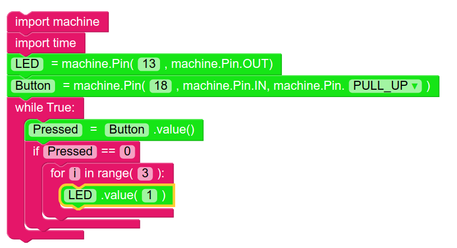Click the import machine block

(57, 22)
